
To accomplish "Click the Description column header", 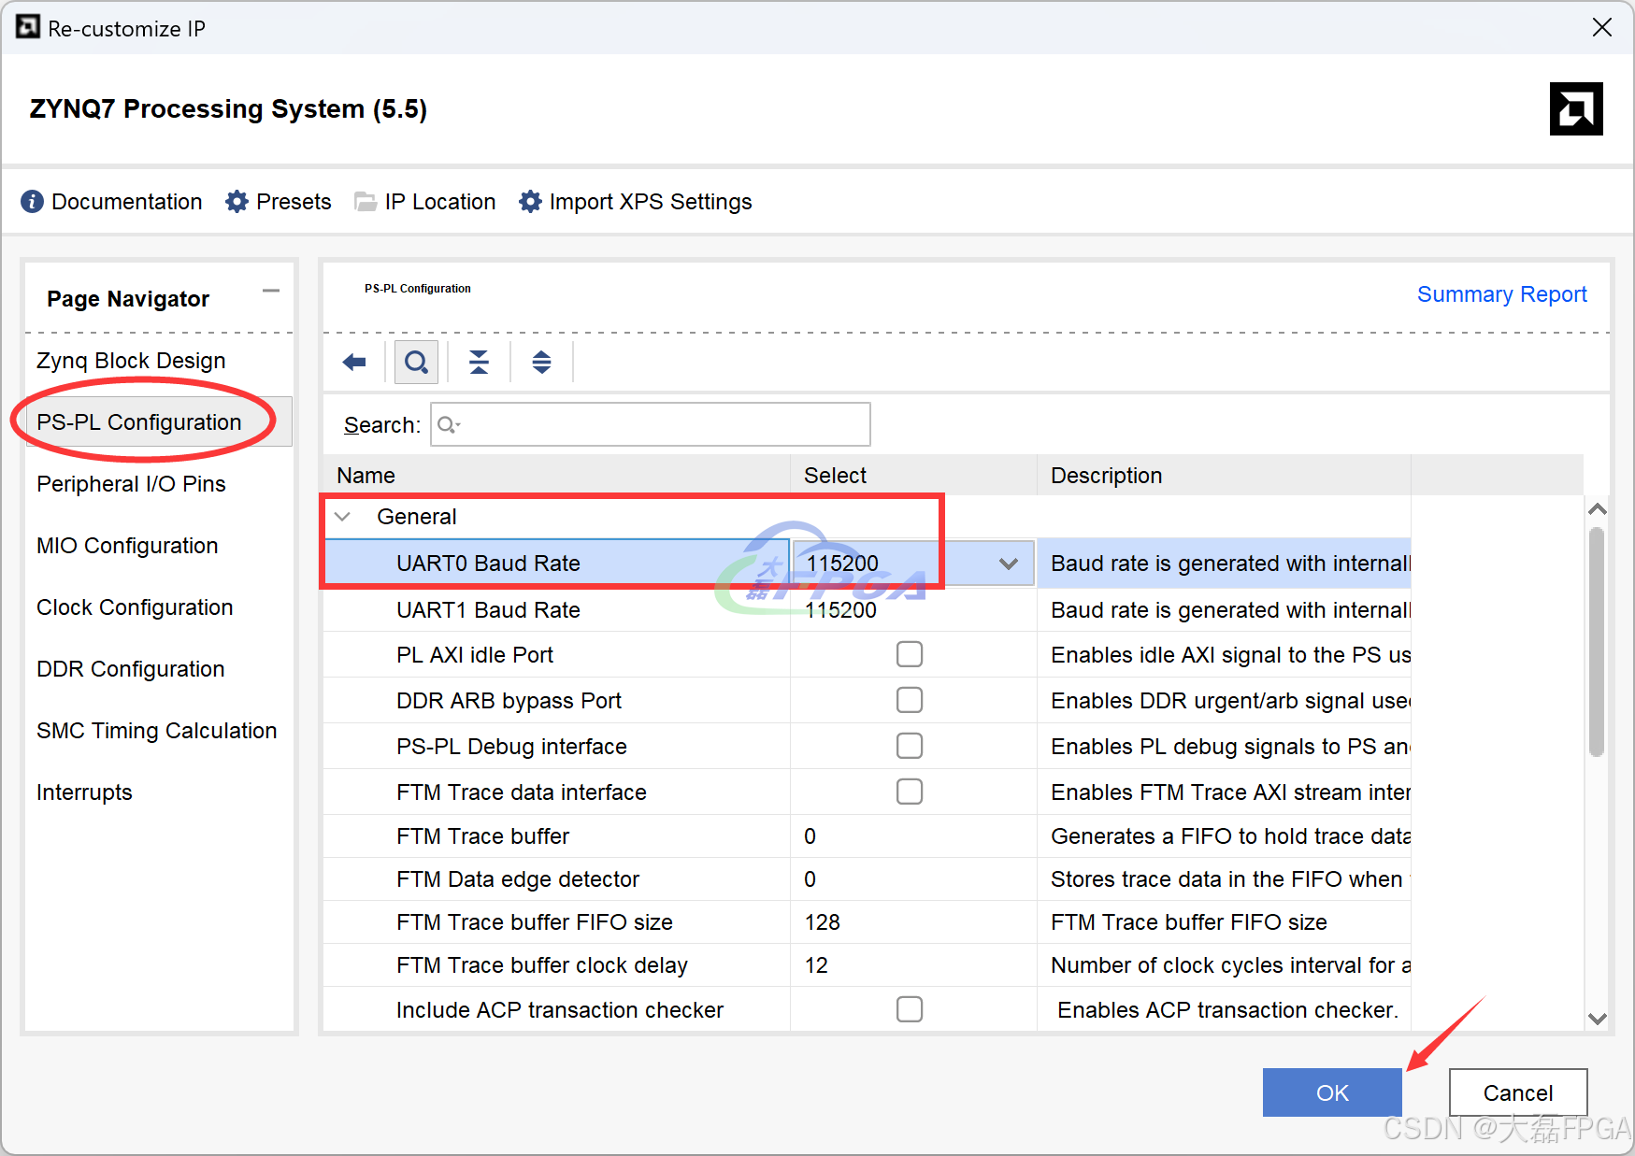I will pos(1224,476).
